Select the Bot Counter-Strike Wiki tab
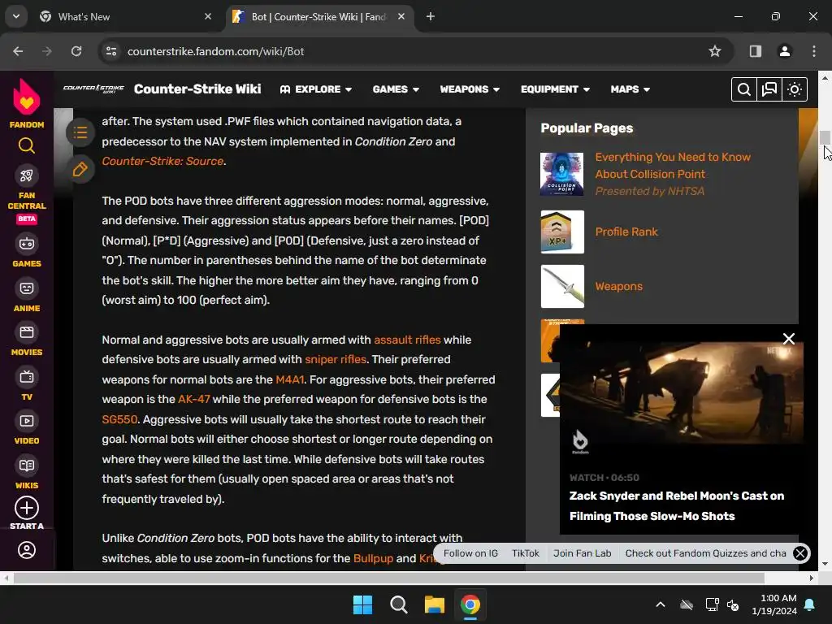 click(318, 16)
